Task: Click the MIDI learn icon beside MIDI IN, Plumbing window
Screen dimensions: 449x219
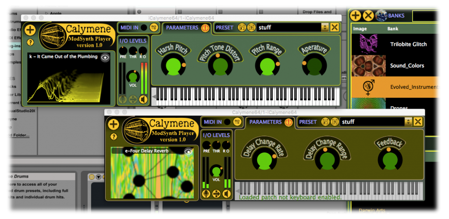Action: coord(154,28)
